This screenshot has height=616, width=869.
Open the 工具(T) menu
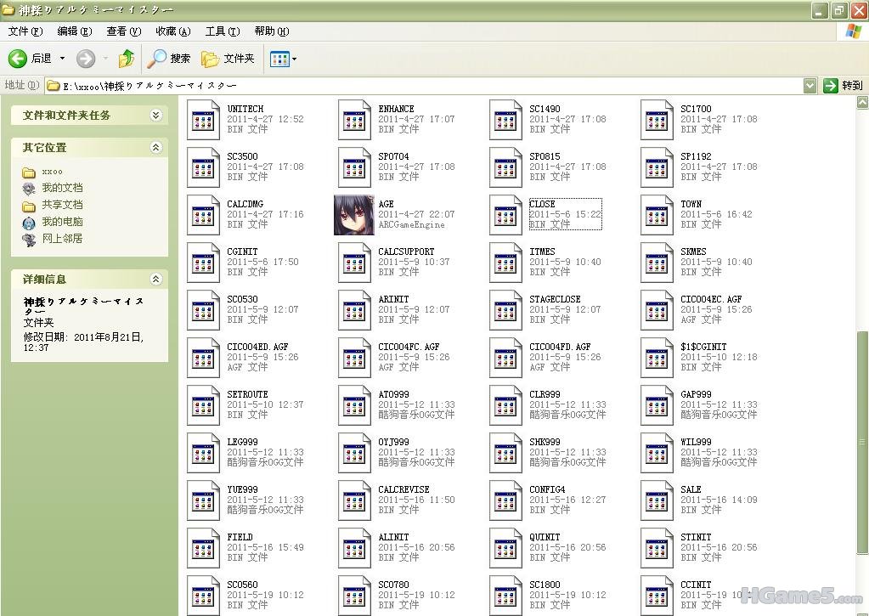222,31
